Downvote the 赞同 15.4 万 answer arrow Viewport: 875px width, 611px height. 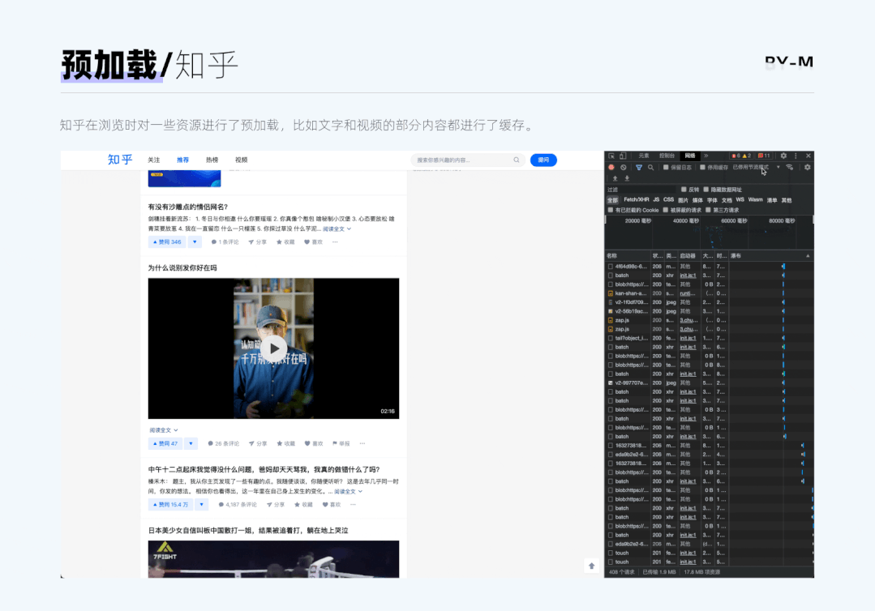point(201,505)
